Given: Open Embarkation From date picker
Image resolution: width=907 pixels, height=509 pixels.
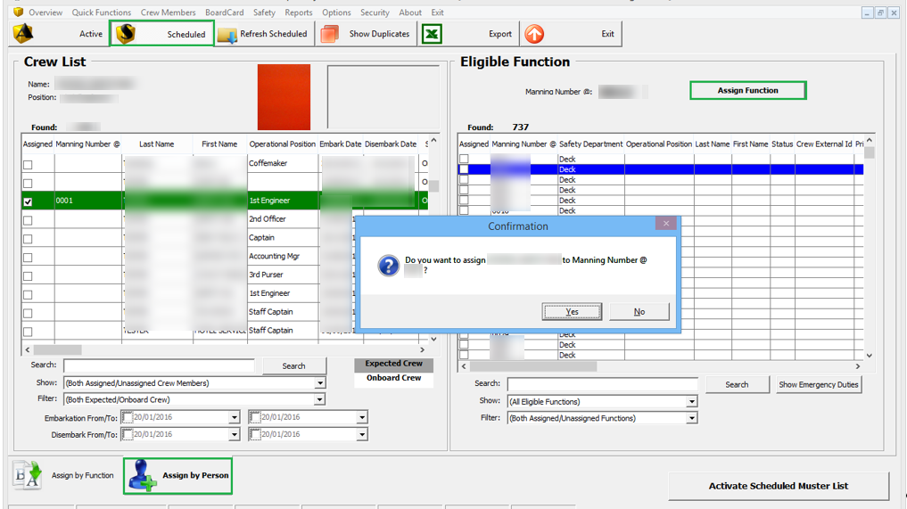Looking at the screenshot, I should (x=235, y=417).
